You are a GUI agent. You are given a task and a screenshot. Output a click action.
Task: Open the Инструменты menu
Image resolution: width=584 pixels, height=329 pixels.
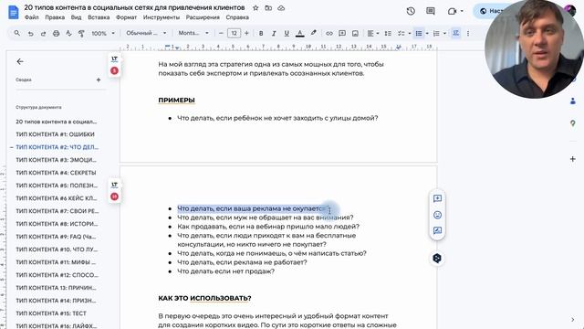pos(162,17)
